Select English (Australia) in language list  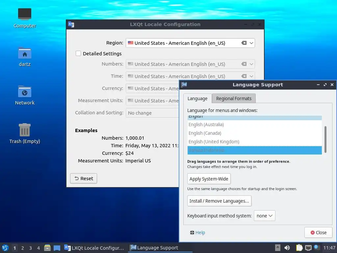(x=254, y=125)
